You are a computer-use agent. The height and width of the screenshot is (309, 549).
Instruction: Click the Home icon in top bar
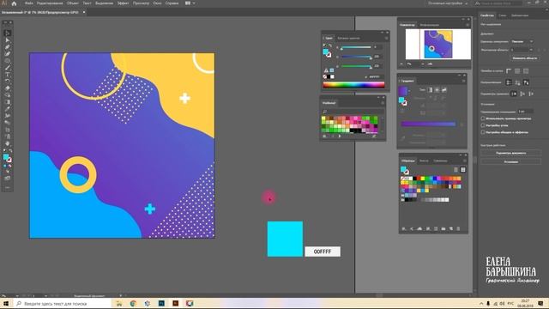point(14,3)
